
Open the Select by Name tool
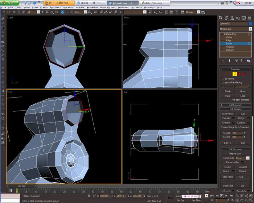(x=47, y=12)
